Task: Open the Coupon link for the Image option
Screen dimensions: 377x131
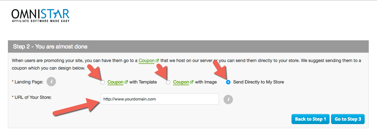Action: [181, 82]
